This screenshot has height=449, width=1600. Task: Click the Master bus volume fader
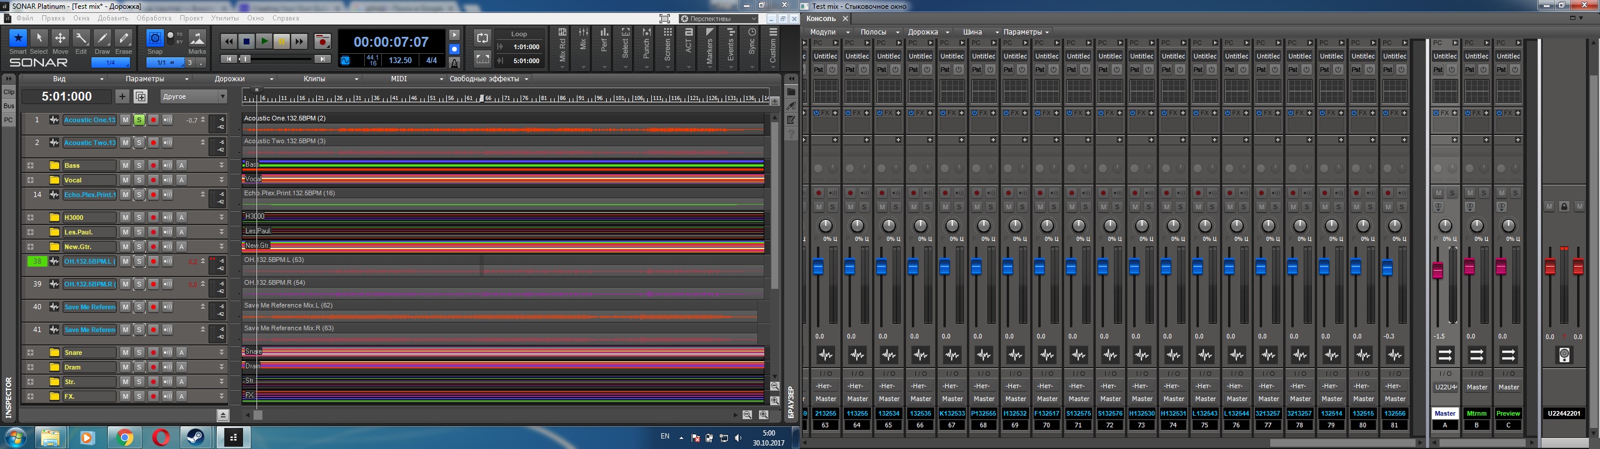pos(1437,271)
